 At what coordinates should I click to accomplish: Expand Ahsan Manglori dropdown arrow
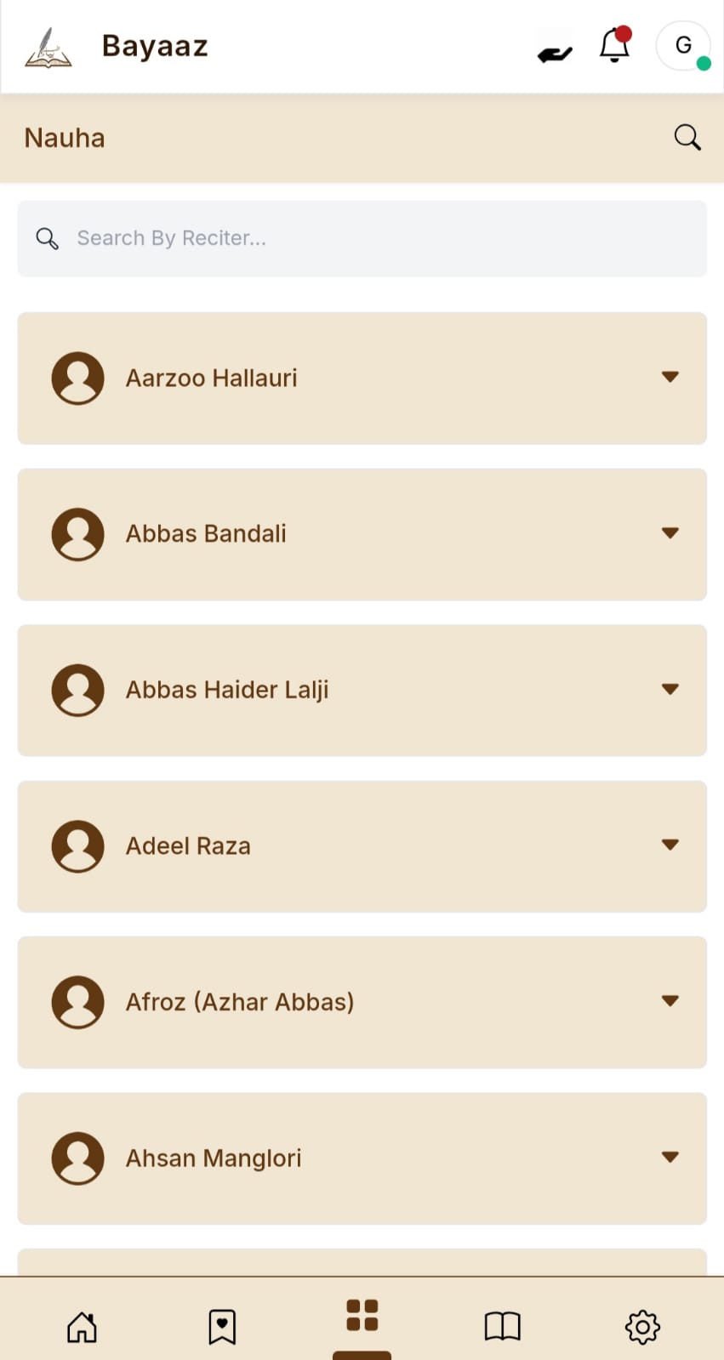(x=670, y=1157)
